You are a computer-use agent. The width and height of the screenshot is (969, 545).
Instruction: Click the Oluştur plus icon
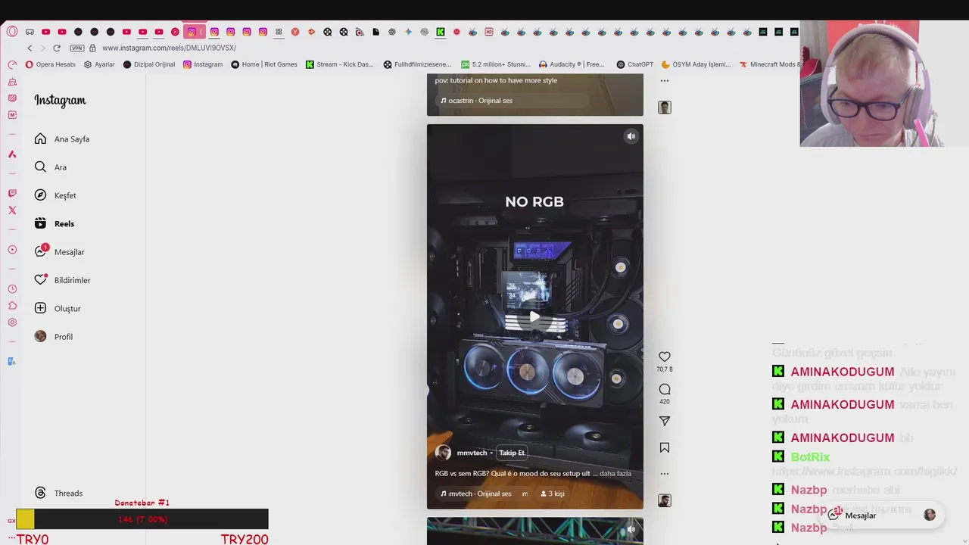pos(40,308)
